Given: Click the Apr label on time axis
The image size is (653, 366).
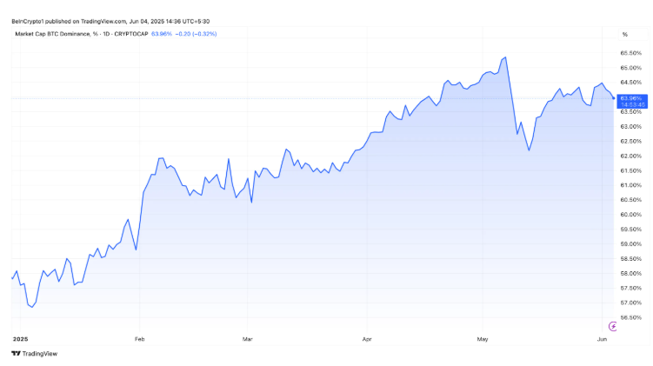Looking at the screenshot, I should 367,339.
